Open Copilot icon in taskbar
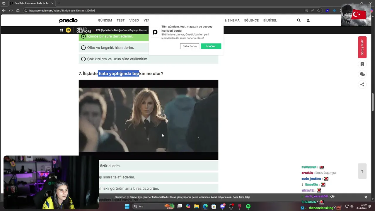375x211 pixels. 188,206
